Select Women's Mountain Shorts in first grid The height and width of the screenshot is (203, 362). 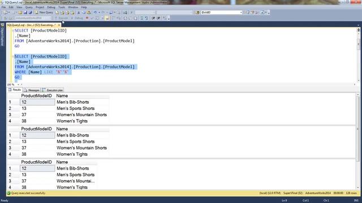[82, 114]
